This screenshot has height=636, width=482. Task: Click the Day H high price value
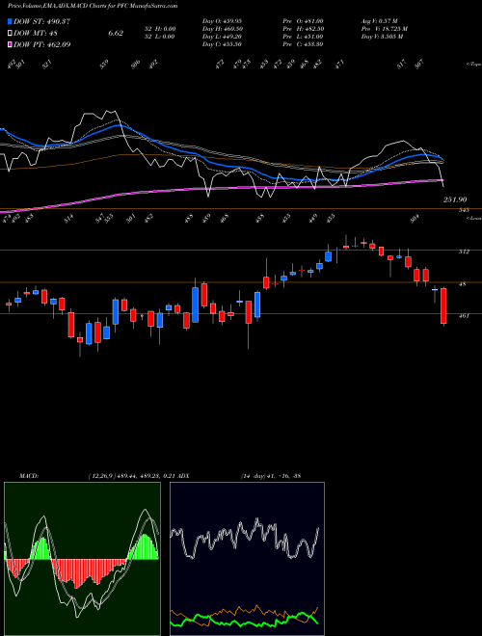[223, 29]
